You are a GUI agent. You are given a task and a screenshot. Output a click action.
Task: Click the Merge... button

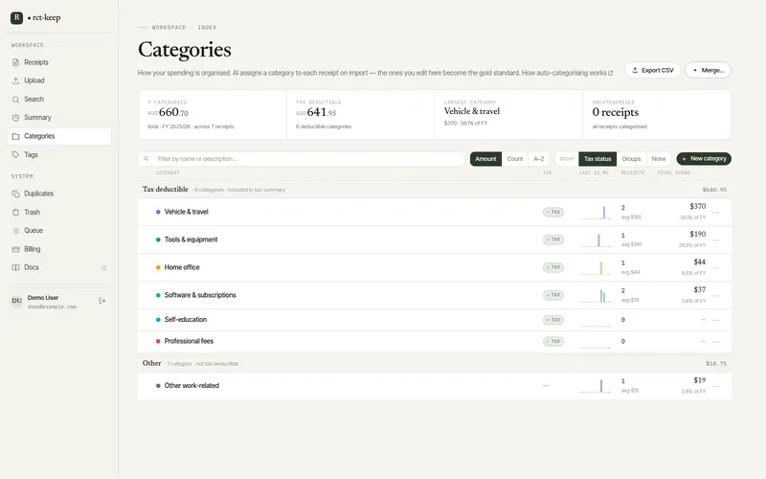click(708, 70)
